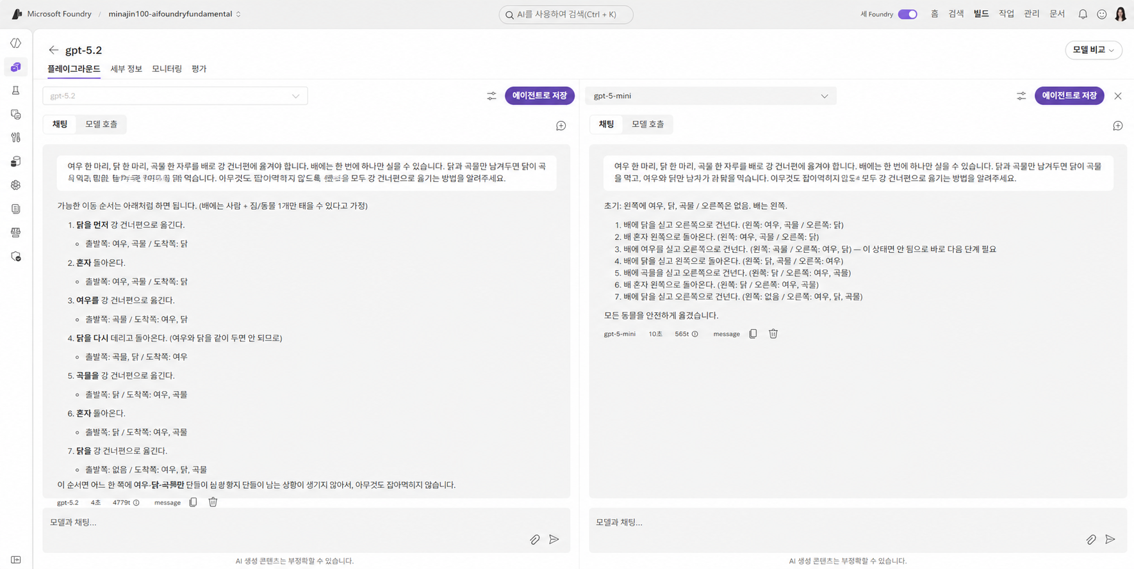Start new chat in gpt-5.2 pane
1134x569 pixels.
pyautogui.click(x=561, y=126)
